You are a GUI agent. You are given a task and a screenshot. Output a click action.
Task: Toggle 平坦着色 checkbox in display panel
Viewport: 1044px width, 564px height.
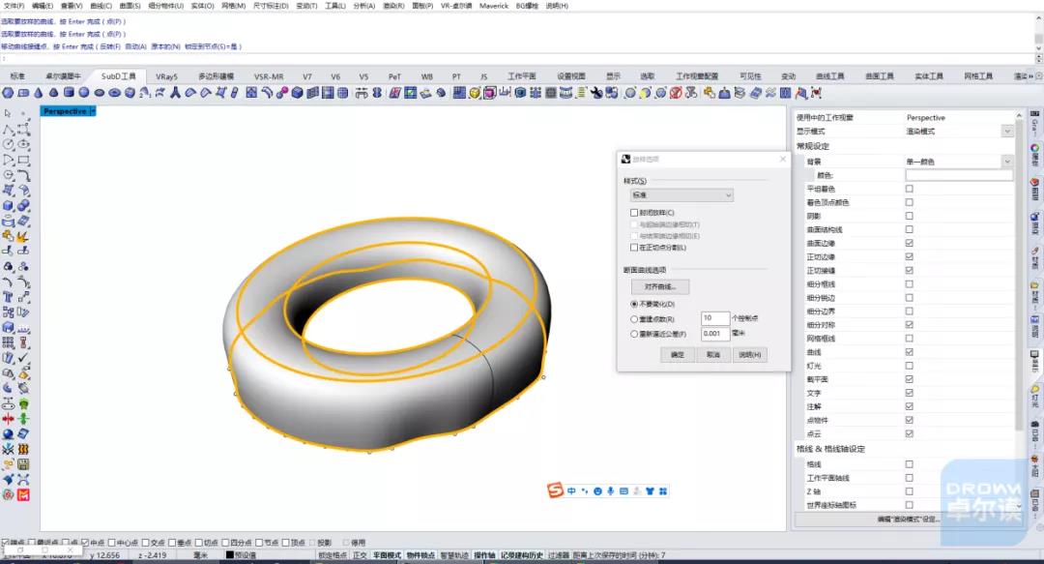click(x=909, y=189)
